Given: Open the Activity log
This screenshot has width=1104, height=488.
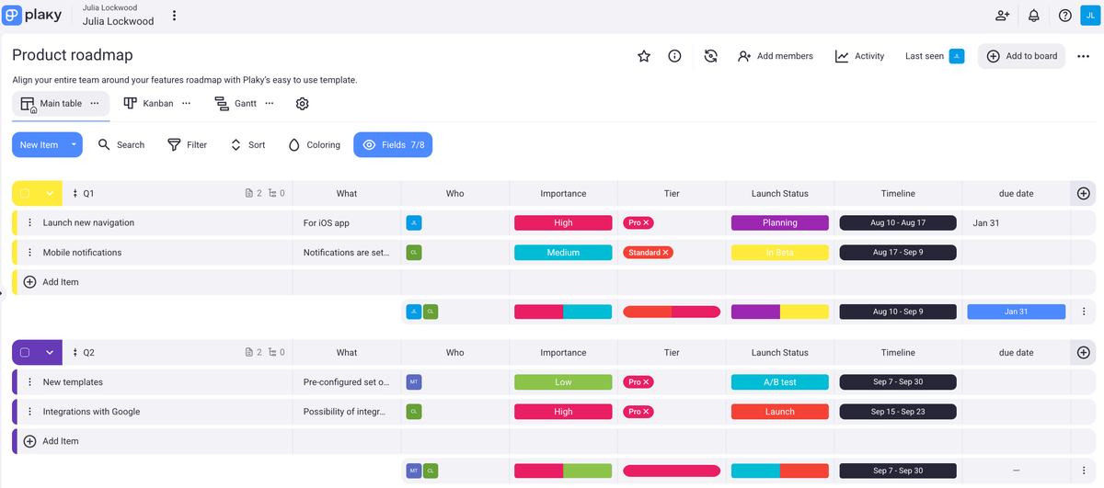Looking at the screenshot, I should (859, 56).
